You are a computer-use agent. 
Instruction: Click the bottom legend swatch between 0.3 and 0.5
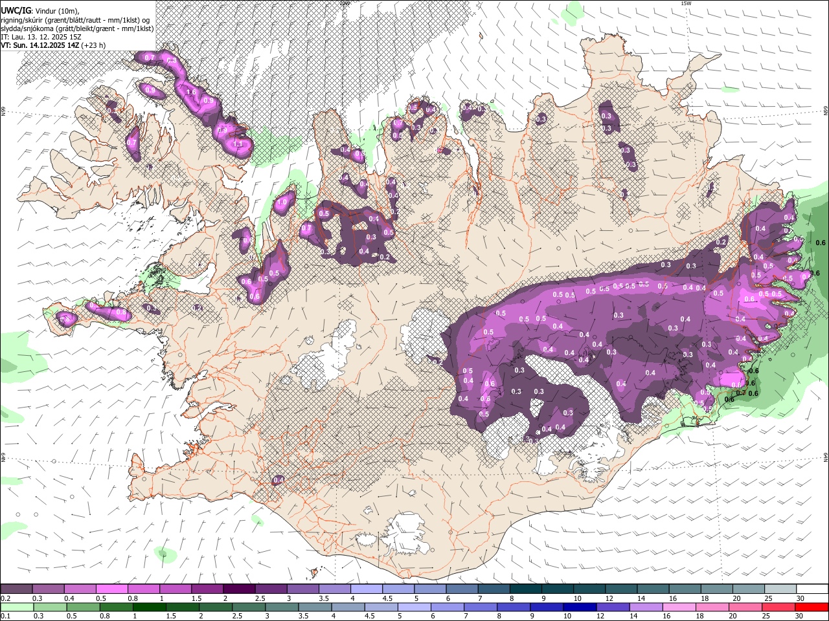(51, 607)
